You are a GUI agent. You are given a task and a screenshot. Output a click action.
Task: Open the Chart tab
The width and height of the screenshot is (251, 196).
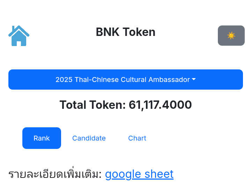137,138
